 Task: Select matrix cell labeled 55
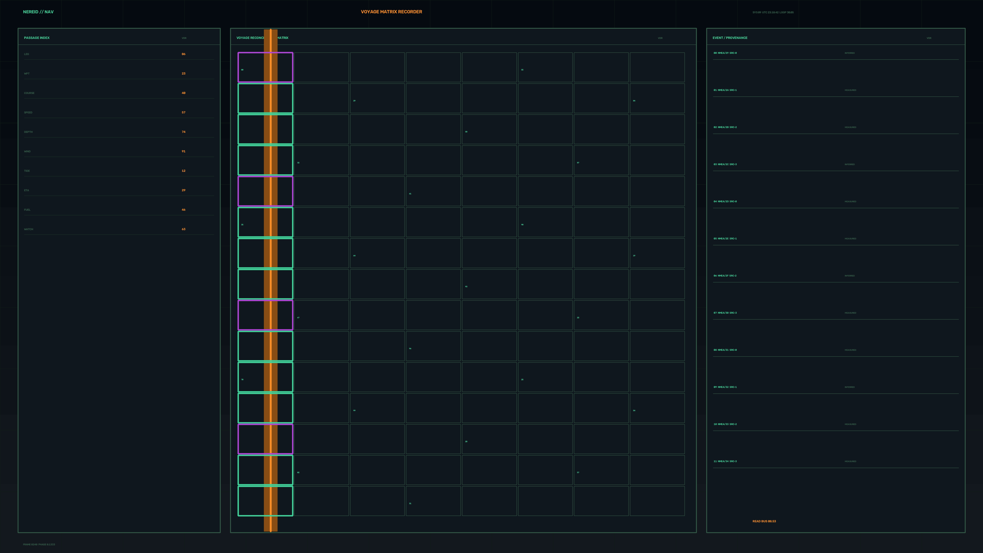point(545,67)
